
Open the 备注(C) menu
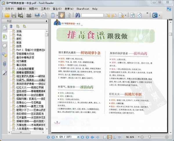57,9
